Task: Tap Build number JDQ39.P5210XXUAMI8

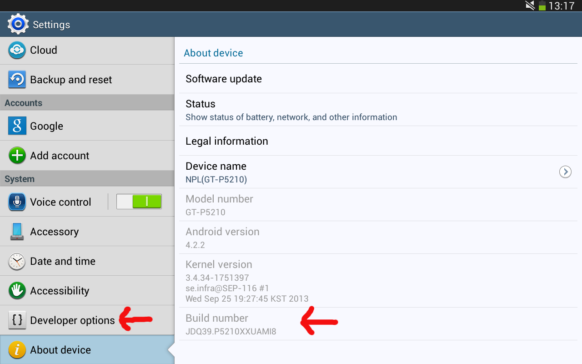Action: (x=378, y=324)
